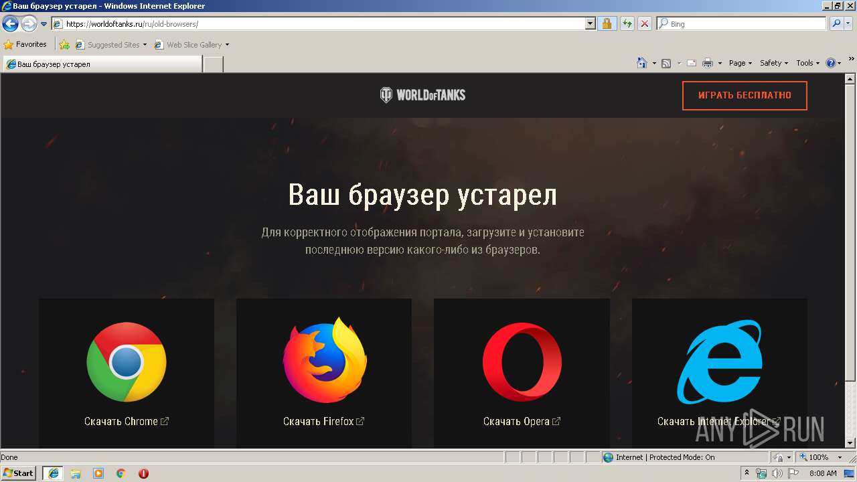Click the Скачать Opera link
This screenshot has height=482, width=857.
click(x=522, y=421)
